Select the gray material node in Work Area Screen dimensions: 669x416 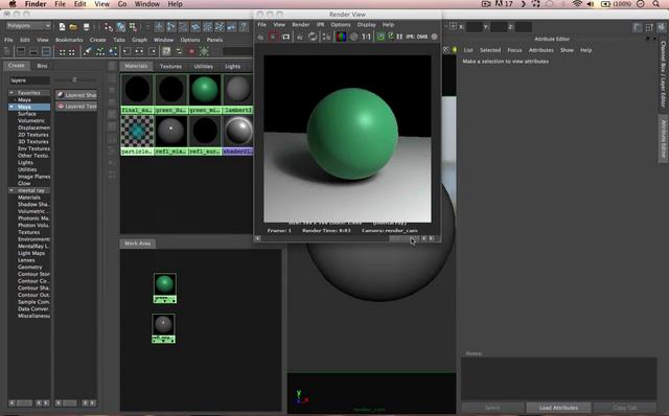pyautogui.click(x=164, y=329)
